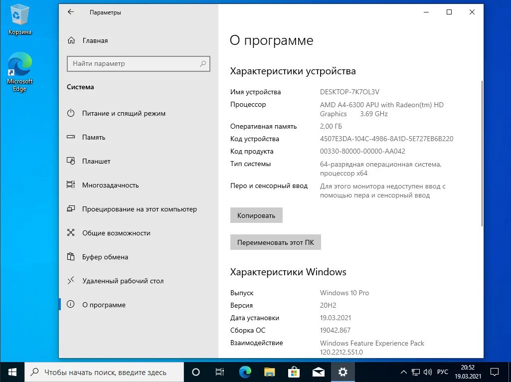Screen dimensions: 511x382
Task: Open Microsoft Store from the taskbar
Action: (294, 372)
